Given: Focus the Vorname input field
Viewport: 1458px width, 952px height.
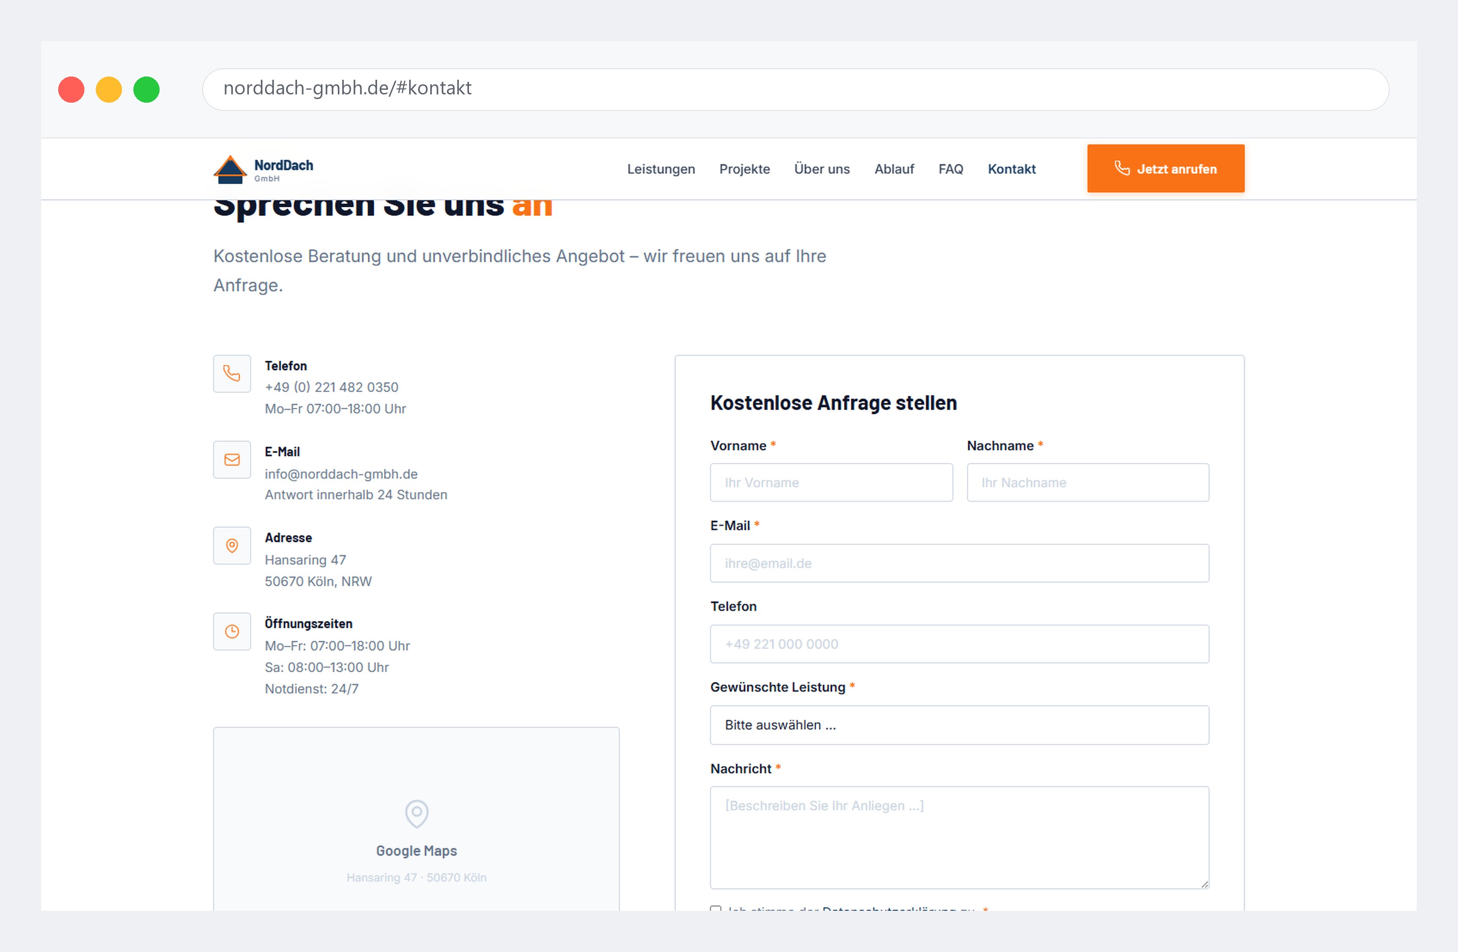Looking at the screenshot, I should click(831, 482).
